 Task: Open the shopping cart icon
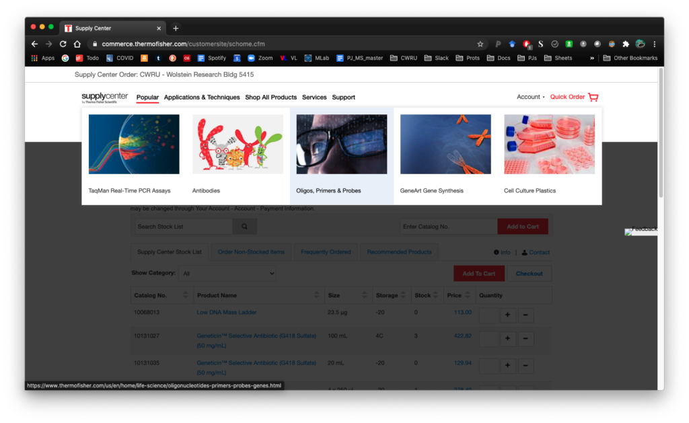point(593,97)
